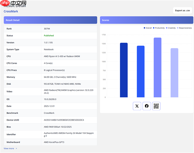The image size is (194, 153).
Task: Open the QR code share icon
Action: 156,106
